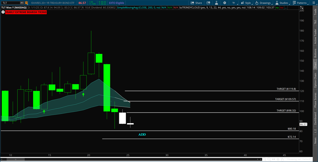Image resolution: width=318 pixels, height=162 pixels.
Task: Select the TARGET ($119.8) price line label
Action: point(287,89)
